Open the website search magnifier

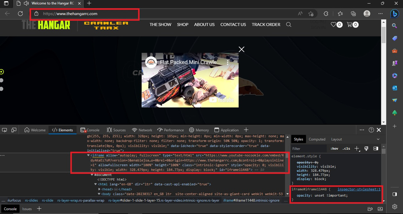click(x=289, y=25)
